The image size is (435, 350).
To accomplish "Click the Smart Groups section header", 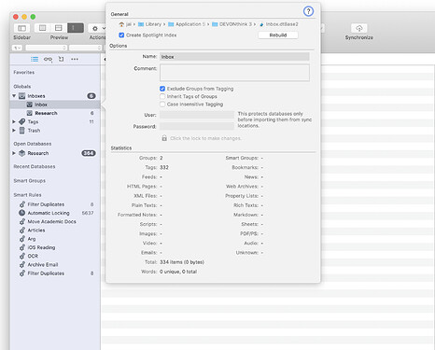I will coord(29,181).
